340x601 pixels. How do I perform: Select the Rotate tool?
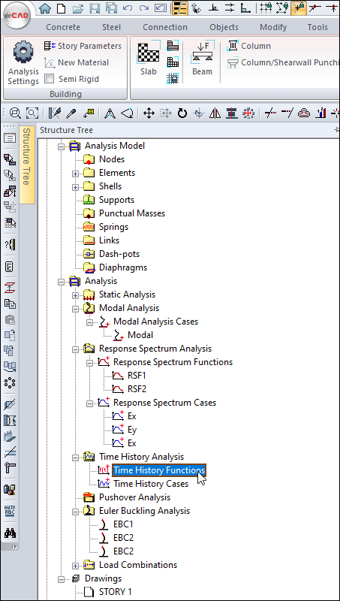182,113
